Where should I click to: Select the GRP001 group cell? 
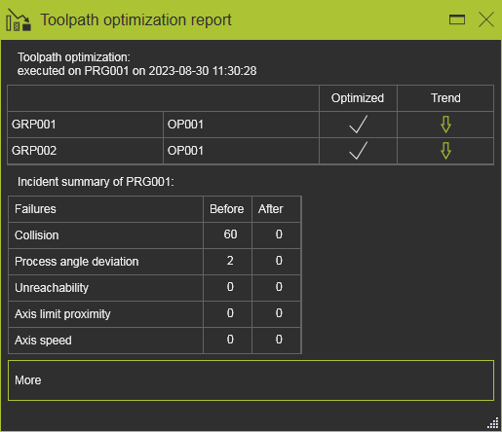(86, 125)
